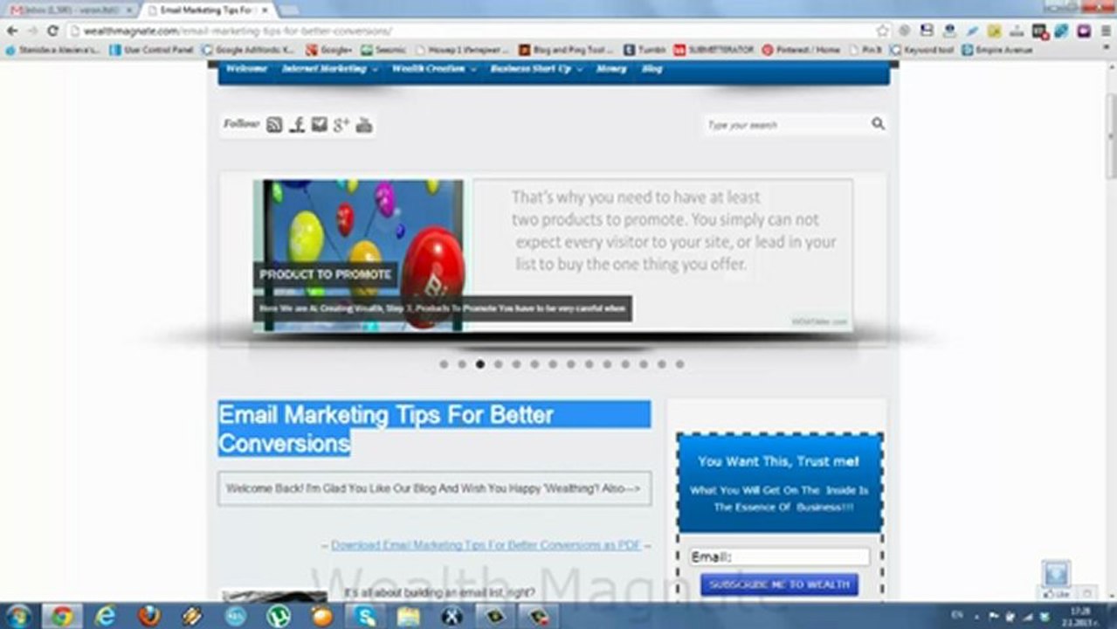This screenshot has height=629, width=1117.
Task: Select the Email Marketing Tips tab
Action: pyautogui.click(x=210, y=10)
